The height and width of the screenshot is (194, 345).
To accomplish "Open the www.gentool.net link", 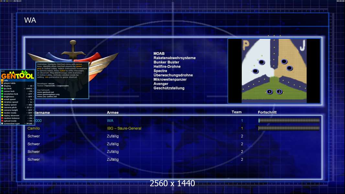I will [x=45, y=92].
